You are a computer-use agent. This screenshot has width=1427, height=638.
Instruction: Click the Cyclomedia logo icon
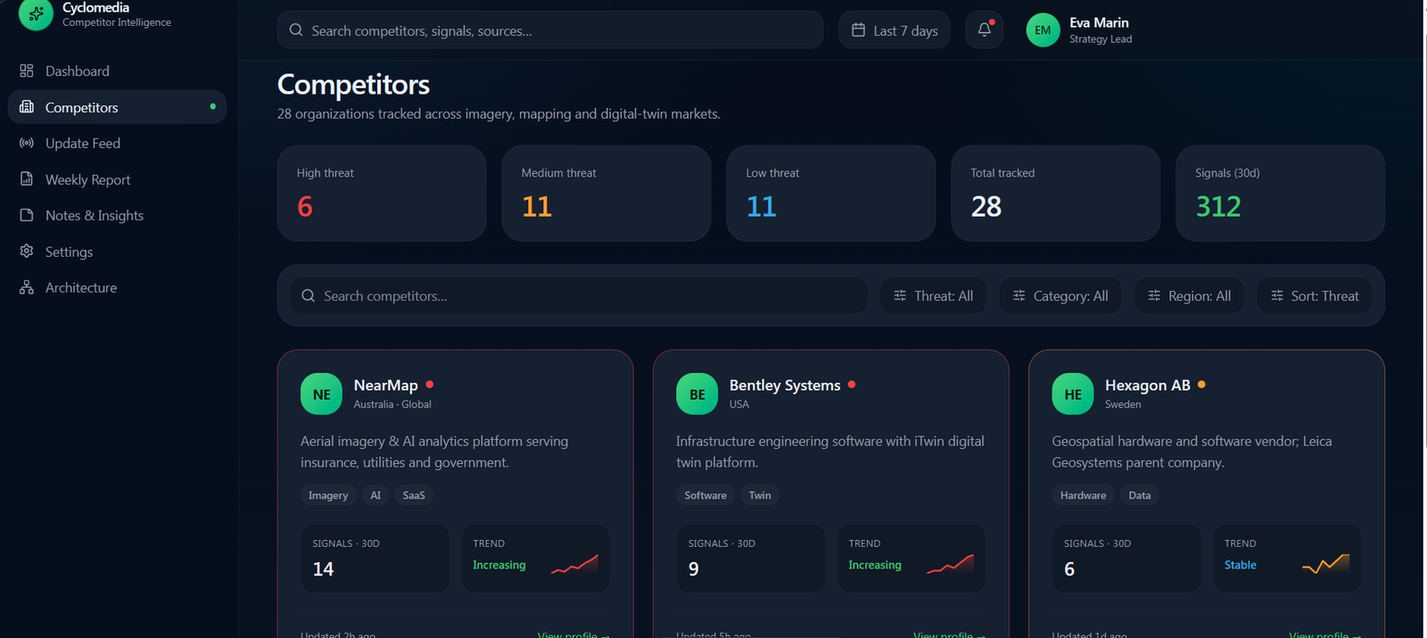click(36, 14)
